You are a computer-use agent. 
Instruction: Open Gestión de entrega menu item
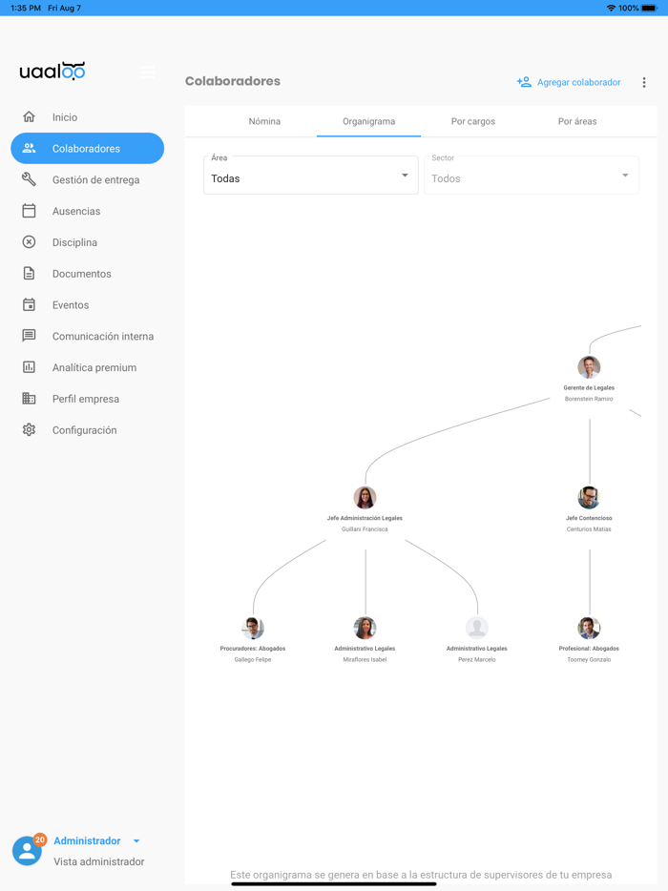click(88, 179)
